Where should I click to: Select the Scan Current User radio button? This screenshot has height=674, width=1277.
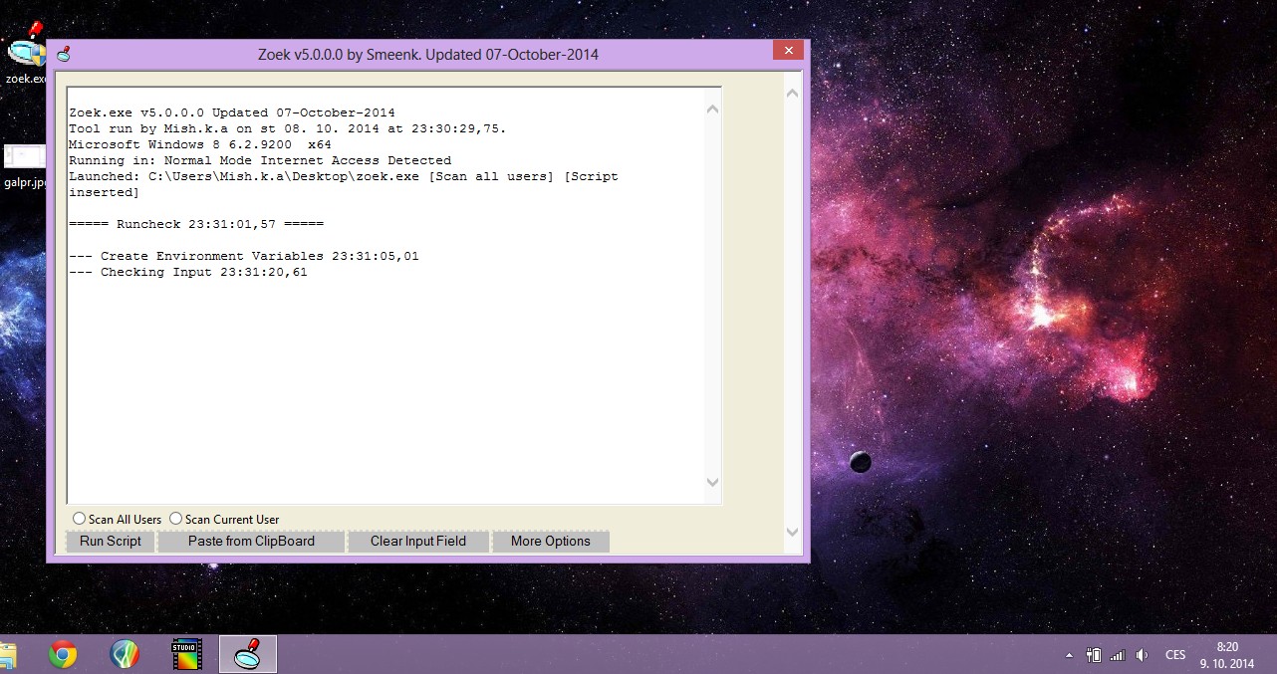point(175,519)
